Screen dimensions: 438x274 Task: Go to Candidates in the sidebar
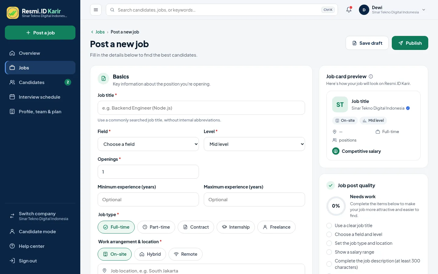point(40,82)
